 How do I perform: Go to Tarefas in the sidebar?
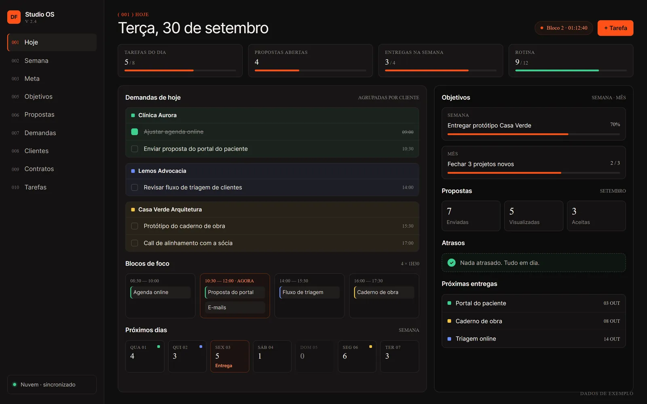click(52, 187)
